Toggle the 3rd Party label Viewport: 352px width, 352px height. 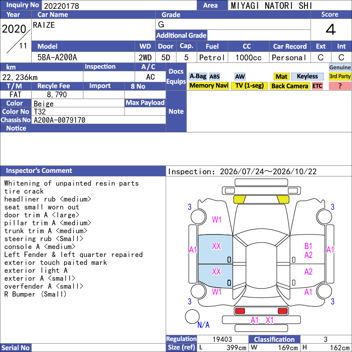click(x=340, y=77)
